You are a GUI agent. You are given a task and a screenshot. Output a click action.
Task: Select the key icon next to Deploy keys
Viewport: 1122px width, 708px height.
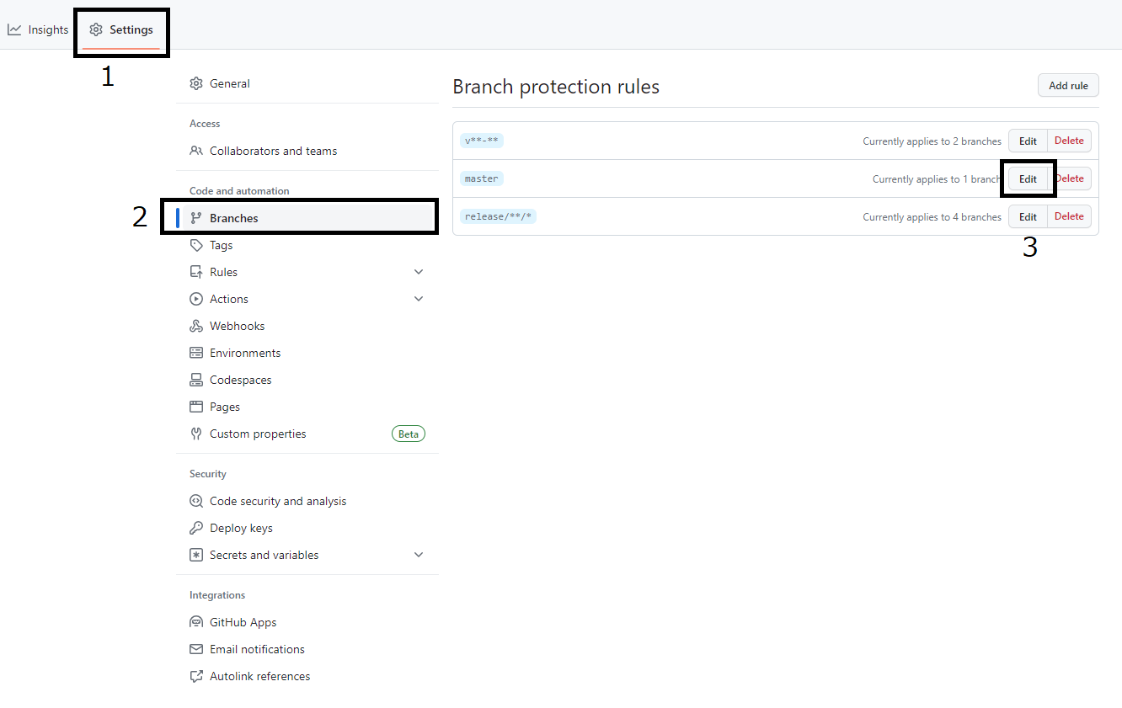[195, 527]
